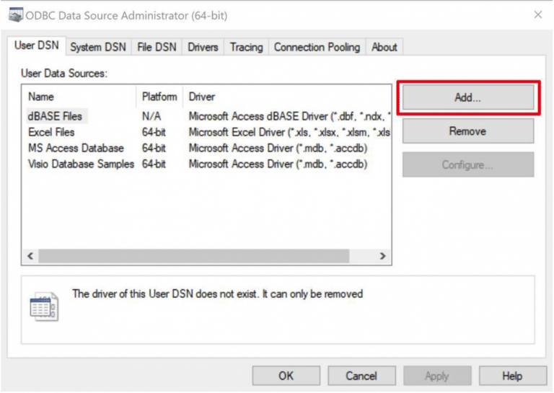
Task: Close the ODBC Data Source Administrator window
Action: point(537,15)
